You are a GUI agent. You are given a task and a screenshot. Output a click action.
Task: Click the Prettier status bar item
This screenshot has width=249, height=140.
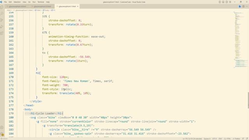[237, 139]
